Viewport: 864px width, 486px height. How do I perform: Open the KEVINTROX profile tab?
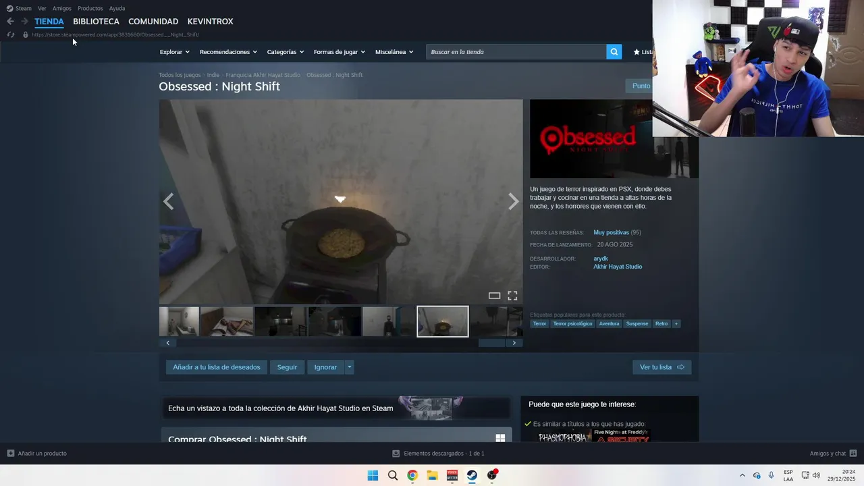coord(210,22)
